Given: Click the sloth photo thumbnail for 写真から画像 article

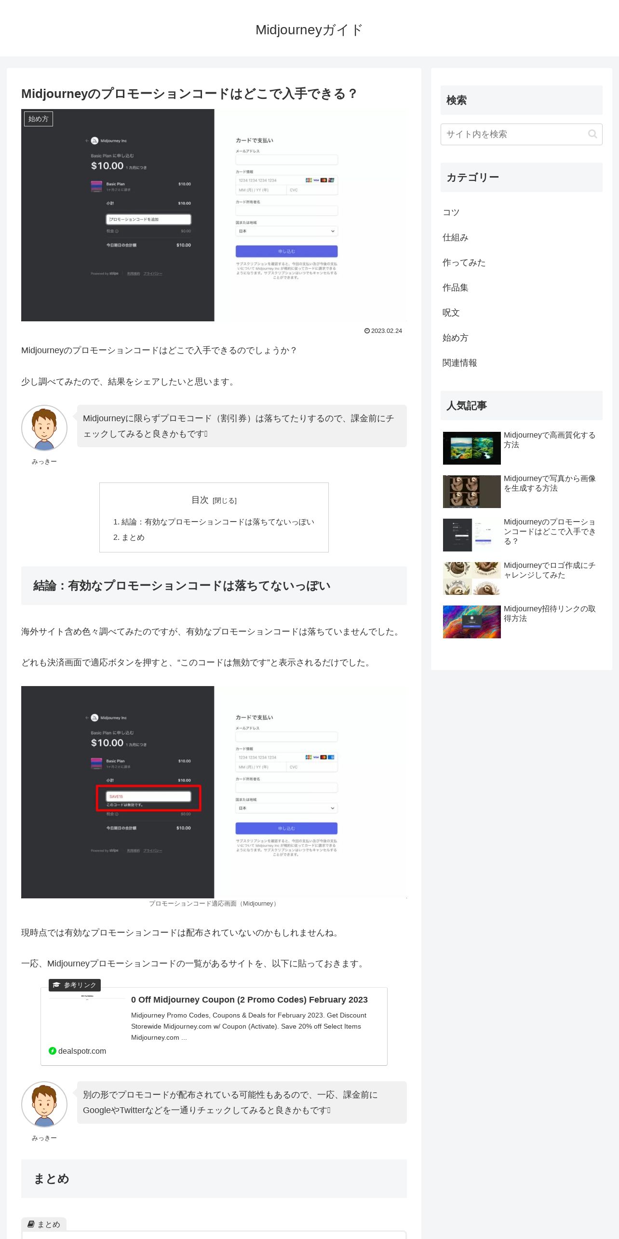Looking at the screenshot, I should point(472,492).
